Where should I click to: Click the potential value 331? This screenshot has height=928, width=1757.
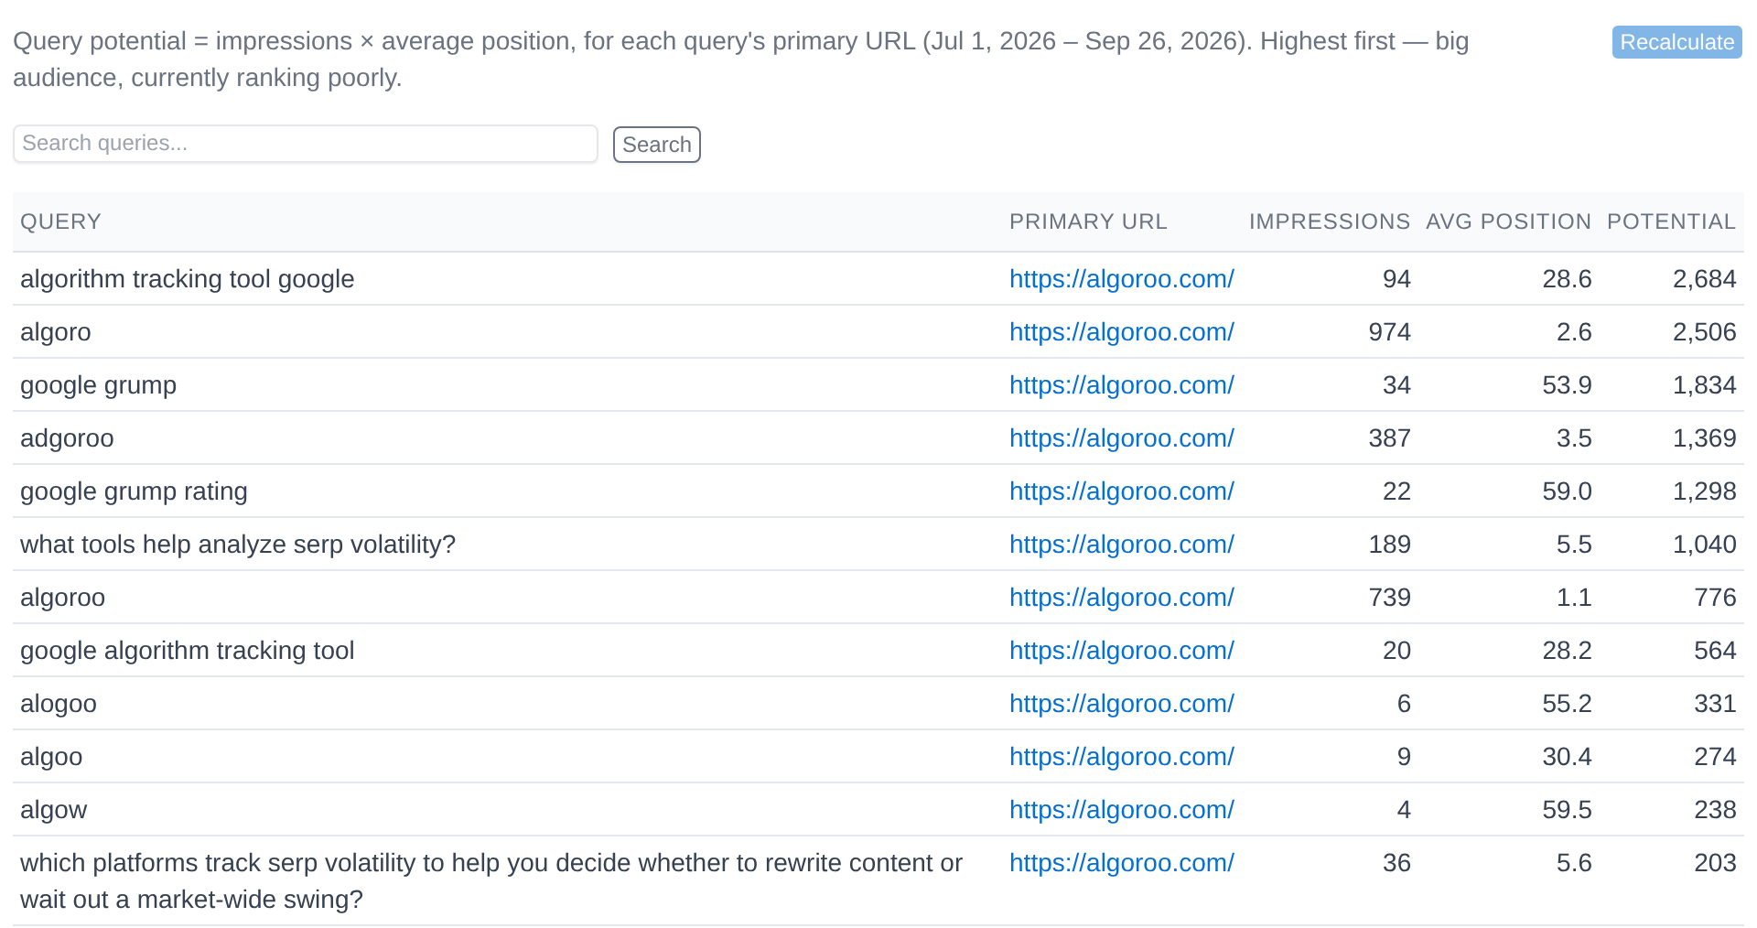pyautogui.click(x=1715, y=704)
